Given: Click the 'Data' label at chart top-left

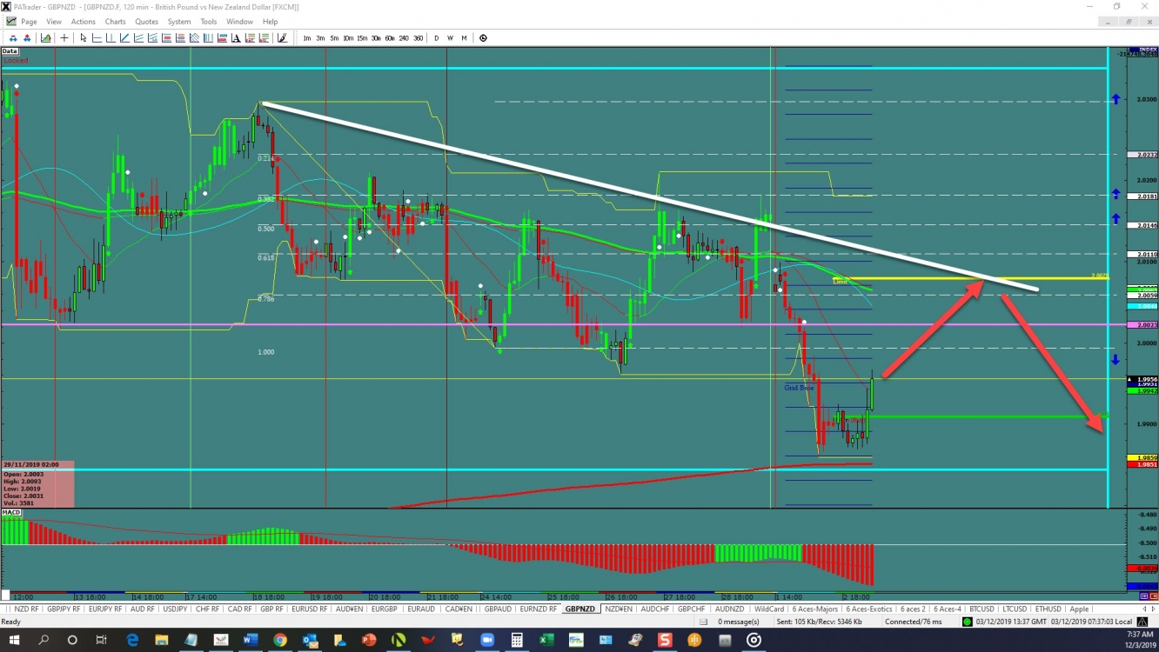Looking at the screenshot, I should [x=10, y=51].
